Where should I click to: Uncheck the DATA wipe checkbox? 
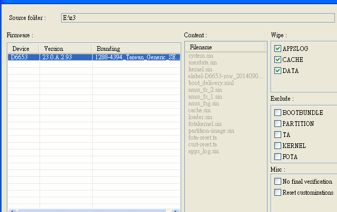point(277,71)
